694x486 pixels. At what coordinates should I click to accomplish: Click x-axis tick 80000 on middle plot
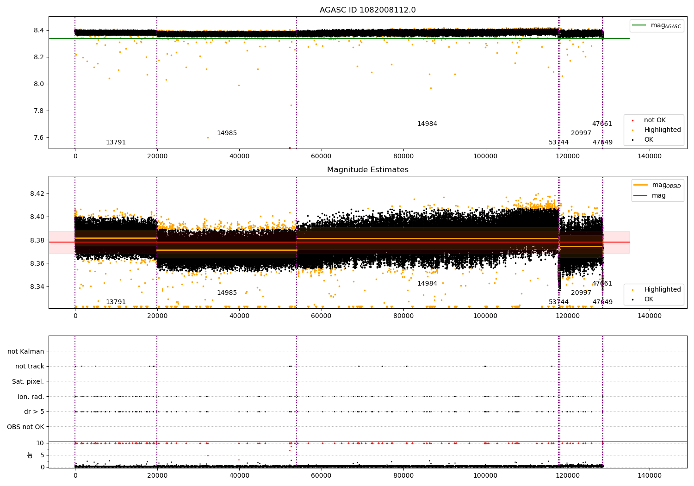403,316
